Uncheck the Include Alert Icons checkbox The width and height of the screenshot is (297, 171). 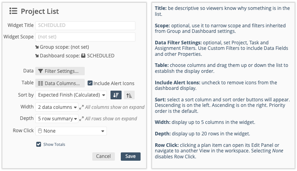pyautogui.click(x=90, y=83)
